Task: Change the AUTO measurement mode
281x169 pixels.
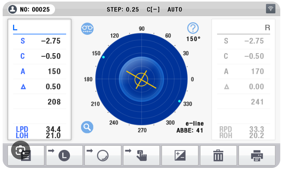Action: 175,9
